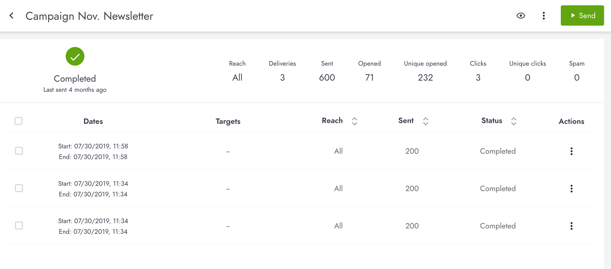Sort table by Status column arrows
Viewport: 611px width, 269px height.
coord(514,121)
